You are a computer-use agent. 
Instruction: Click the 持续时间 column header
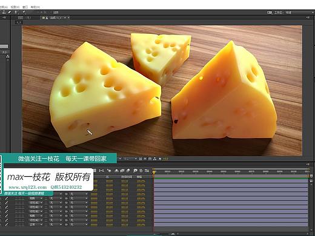[127, 177]
